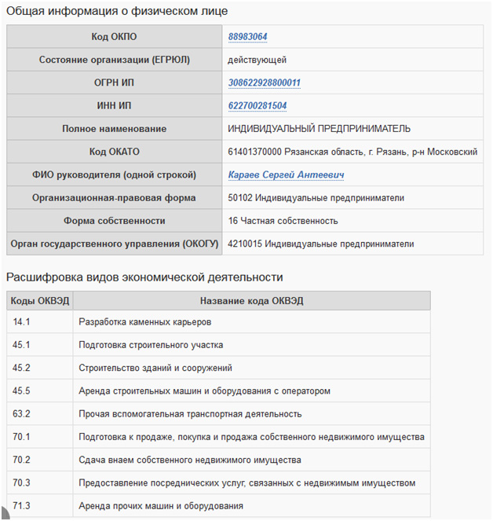Click 'Строительство зданий и сооружений' entry

[x=155, y=368]
